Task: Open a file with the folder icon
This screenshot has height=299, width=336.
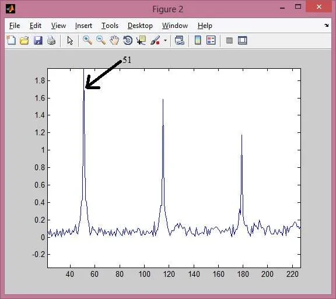Action: (x=24, y=40)
